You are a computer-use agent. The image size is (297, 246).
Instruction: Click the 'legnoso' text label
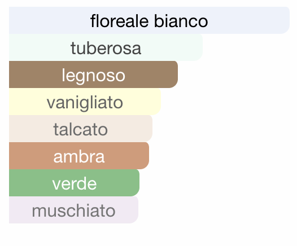click(94, 76)
